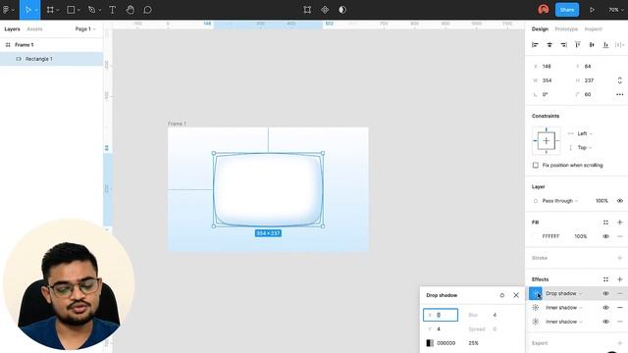Toggle constrain proportions lock

(x=619, y=80)
